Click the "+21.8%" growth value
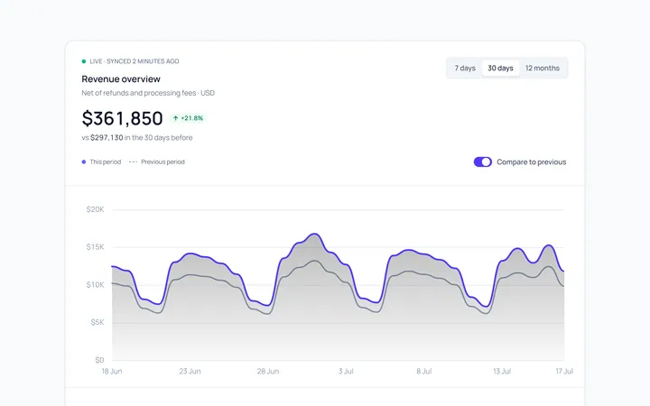The height and width of the screenshot is (406, 650). [x=192, y=118]
